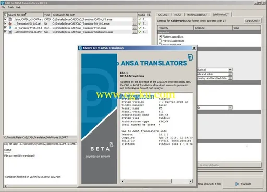The height and width of the screenshot is (192, 267).
Task: Browse destination path for CATIA_V5.ansa
Action: [135, 19]
